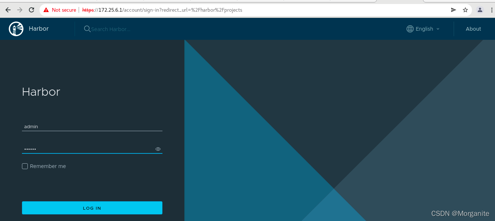Reload the page with the refresh icon
Screen dimensions: 495x221
click(x=31, y=10)
